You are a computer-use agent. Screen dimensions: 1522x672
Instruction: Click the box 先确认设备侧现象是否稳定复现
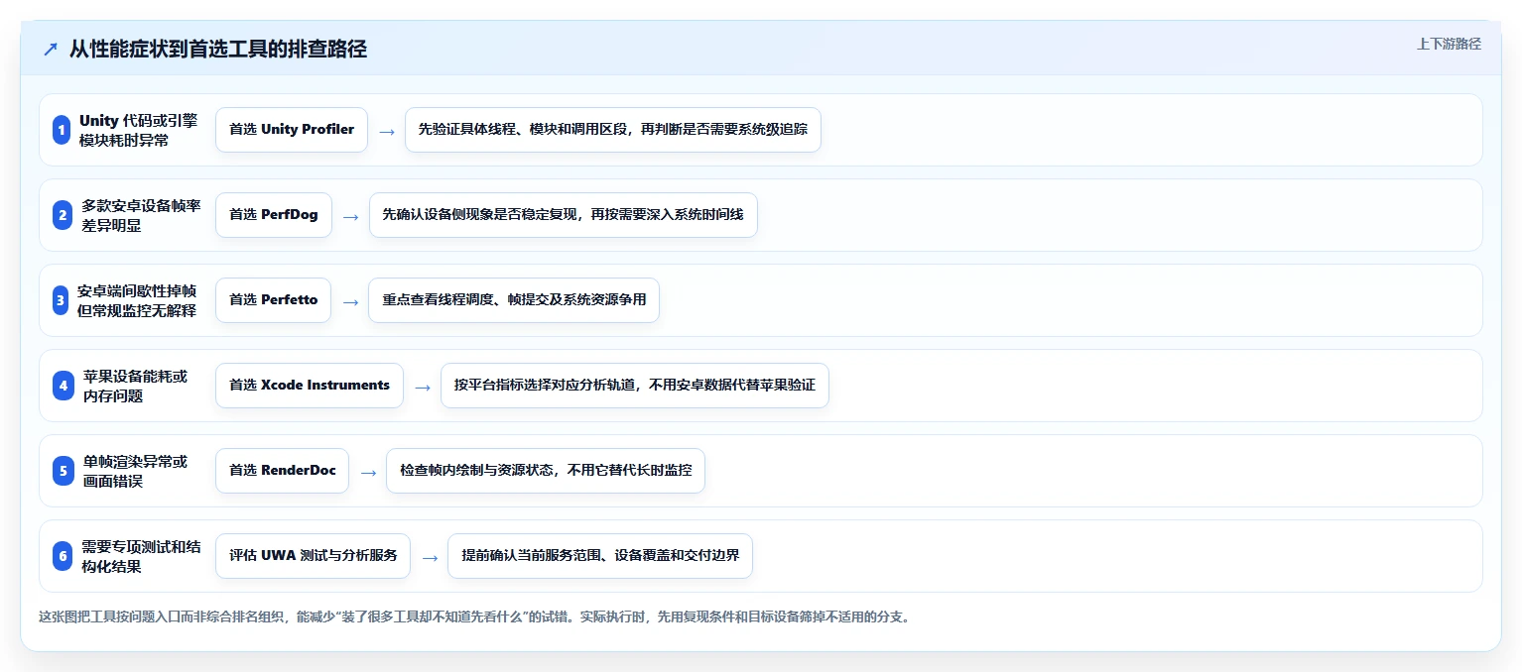click(564, 215)
